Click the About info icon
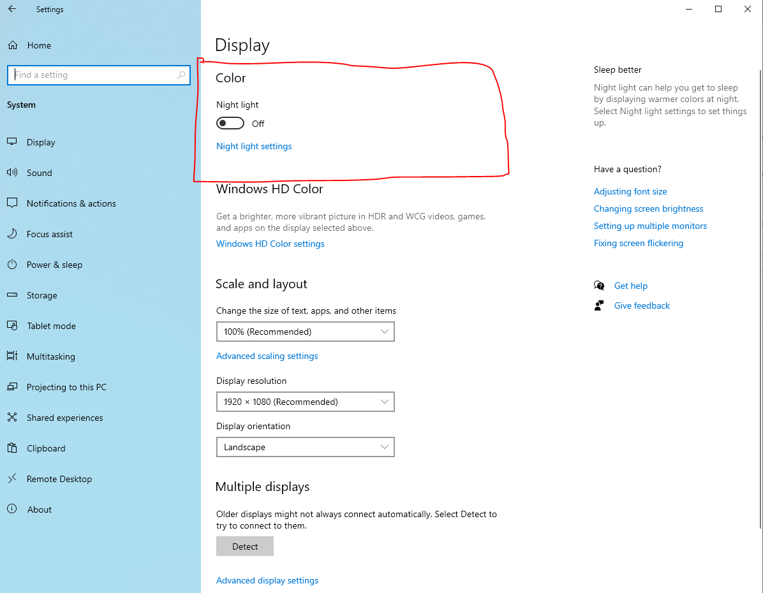Screen dimensions: 763x593 click(12, 509)
